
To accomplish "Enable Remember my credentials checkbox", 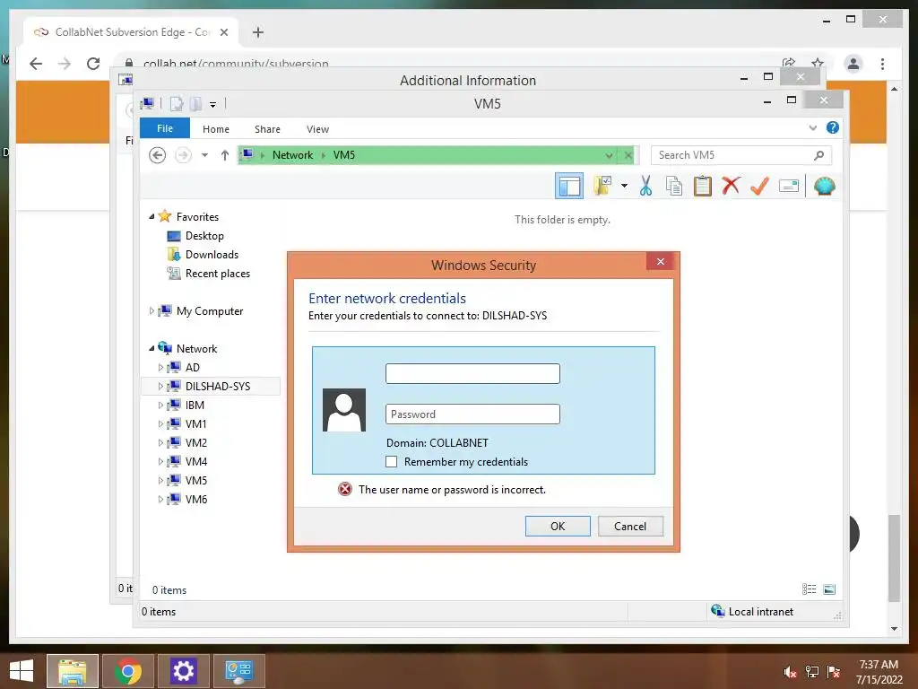I will [x=391, y=462].
